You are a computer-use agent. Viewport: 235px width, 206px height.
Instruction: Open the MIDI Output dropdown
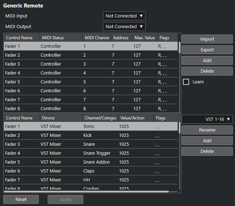point(124,27)
